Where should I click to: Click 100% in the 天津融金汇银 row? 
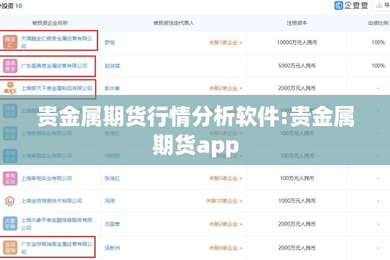pyautogui.click(x=378, y=42)
